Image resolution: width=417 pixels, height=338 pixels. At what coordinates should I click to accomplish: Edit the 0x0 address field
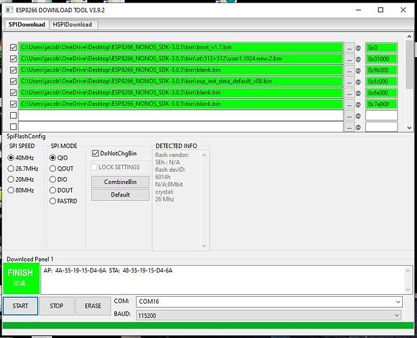click(x=382, y=47)
